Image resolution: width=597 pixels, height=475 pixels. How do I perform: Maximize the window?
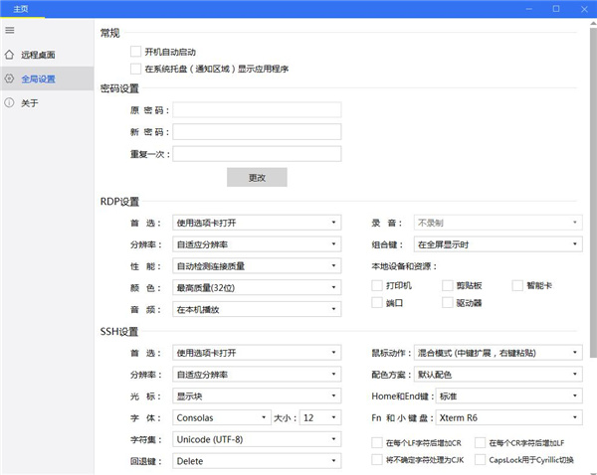point(556,9)
